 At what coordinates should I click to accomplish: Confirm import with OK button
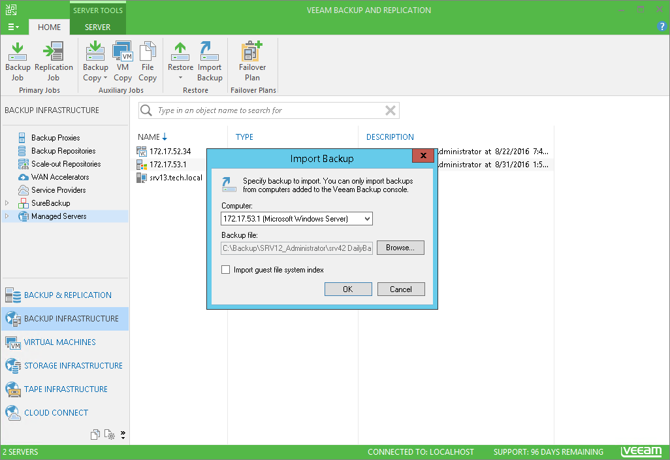(348, 289)
